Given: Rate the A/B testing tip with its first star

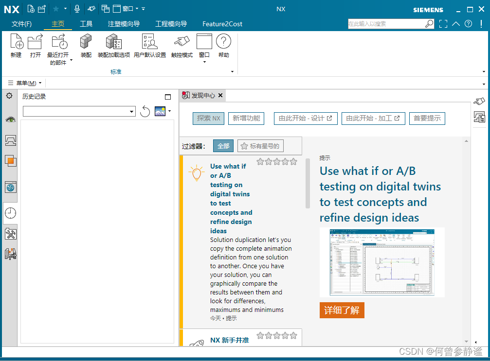Looking at the screenshot, I should coord(260,162).
